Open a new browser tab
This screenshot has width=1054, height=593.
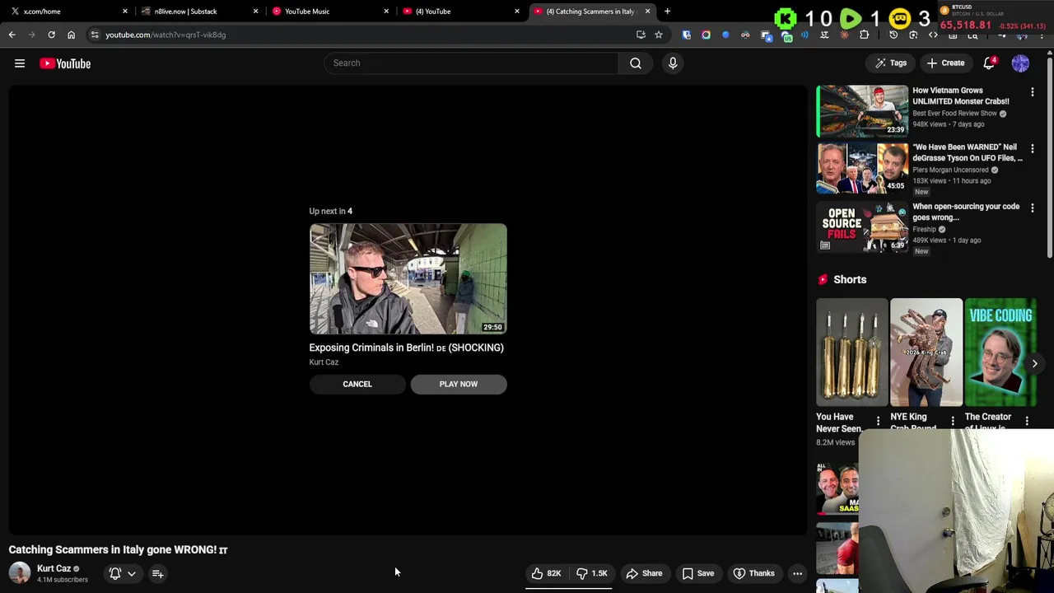click(x=667, y=12)
